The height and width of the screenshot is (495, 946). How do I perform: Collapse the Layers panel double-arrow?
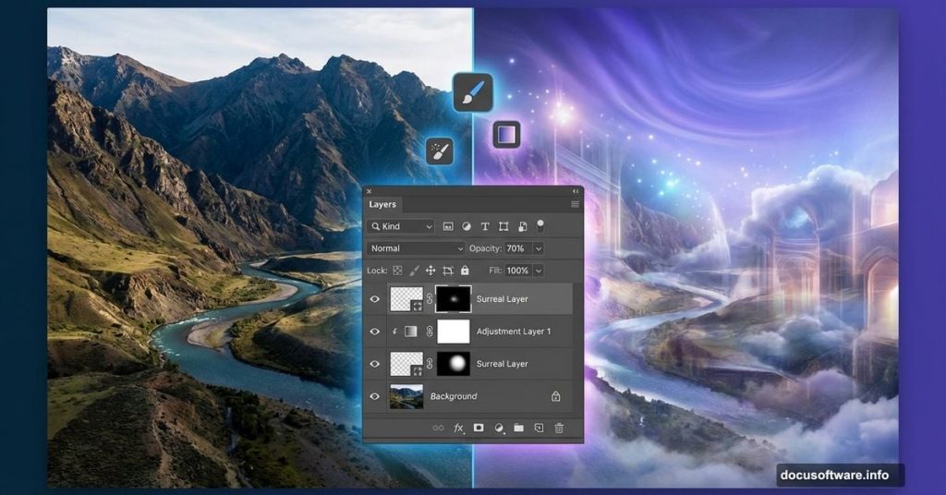(575, 191)
